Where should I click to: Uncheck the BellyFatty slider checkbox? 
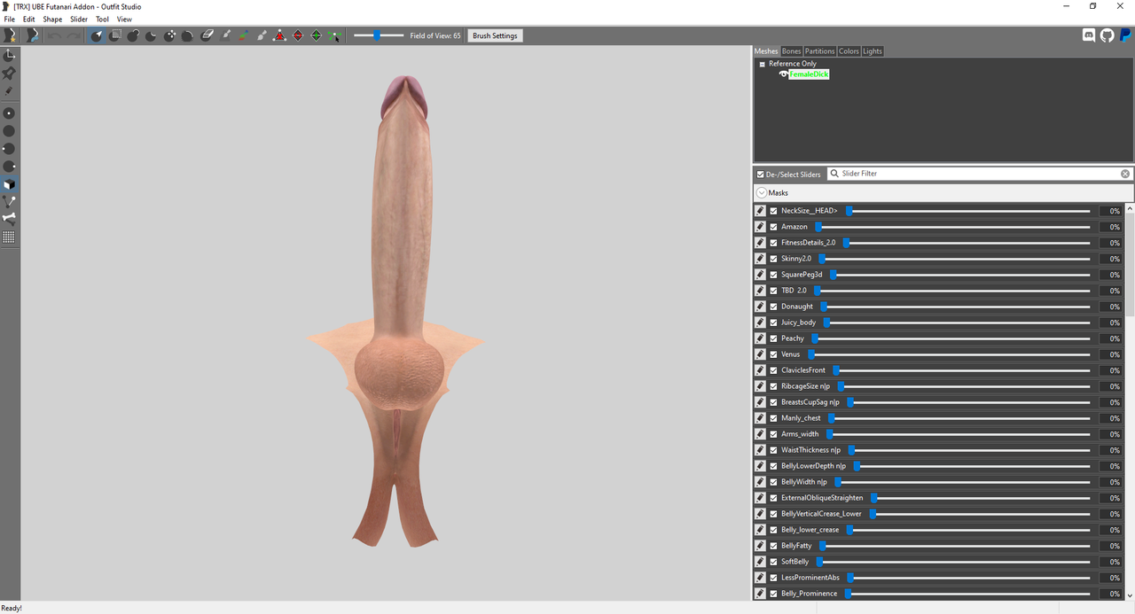tap(773, 546)
